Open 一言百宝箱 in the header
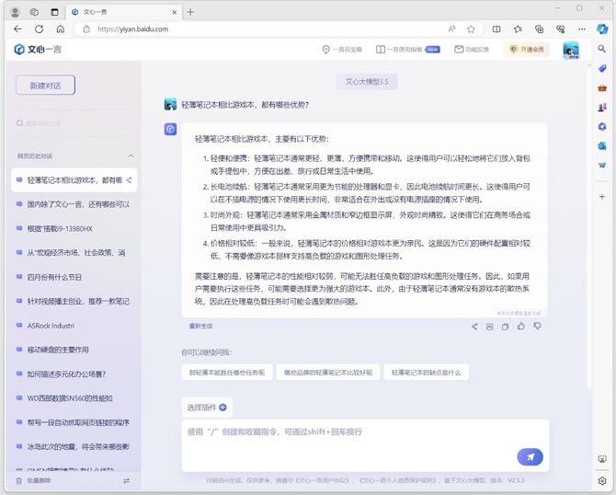 coord(342,50)
